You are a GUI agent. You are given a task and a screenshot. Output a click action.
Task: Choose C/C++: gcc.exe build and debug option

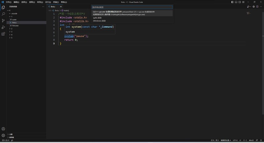click(132, 13)
